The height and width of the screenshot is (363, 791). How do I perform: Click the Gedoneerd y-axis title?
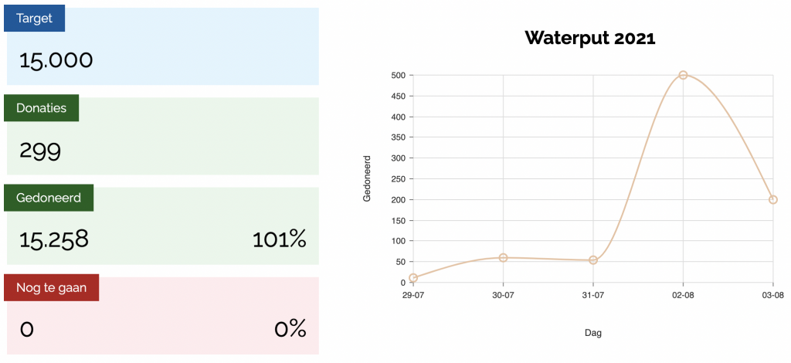pos(367,178)
